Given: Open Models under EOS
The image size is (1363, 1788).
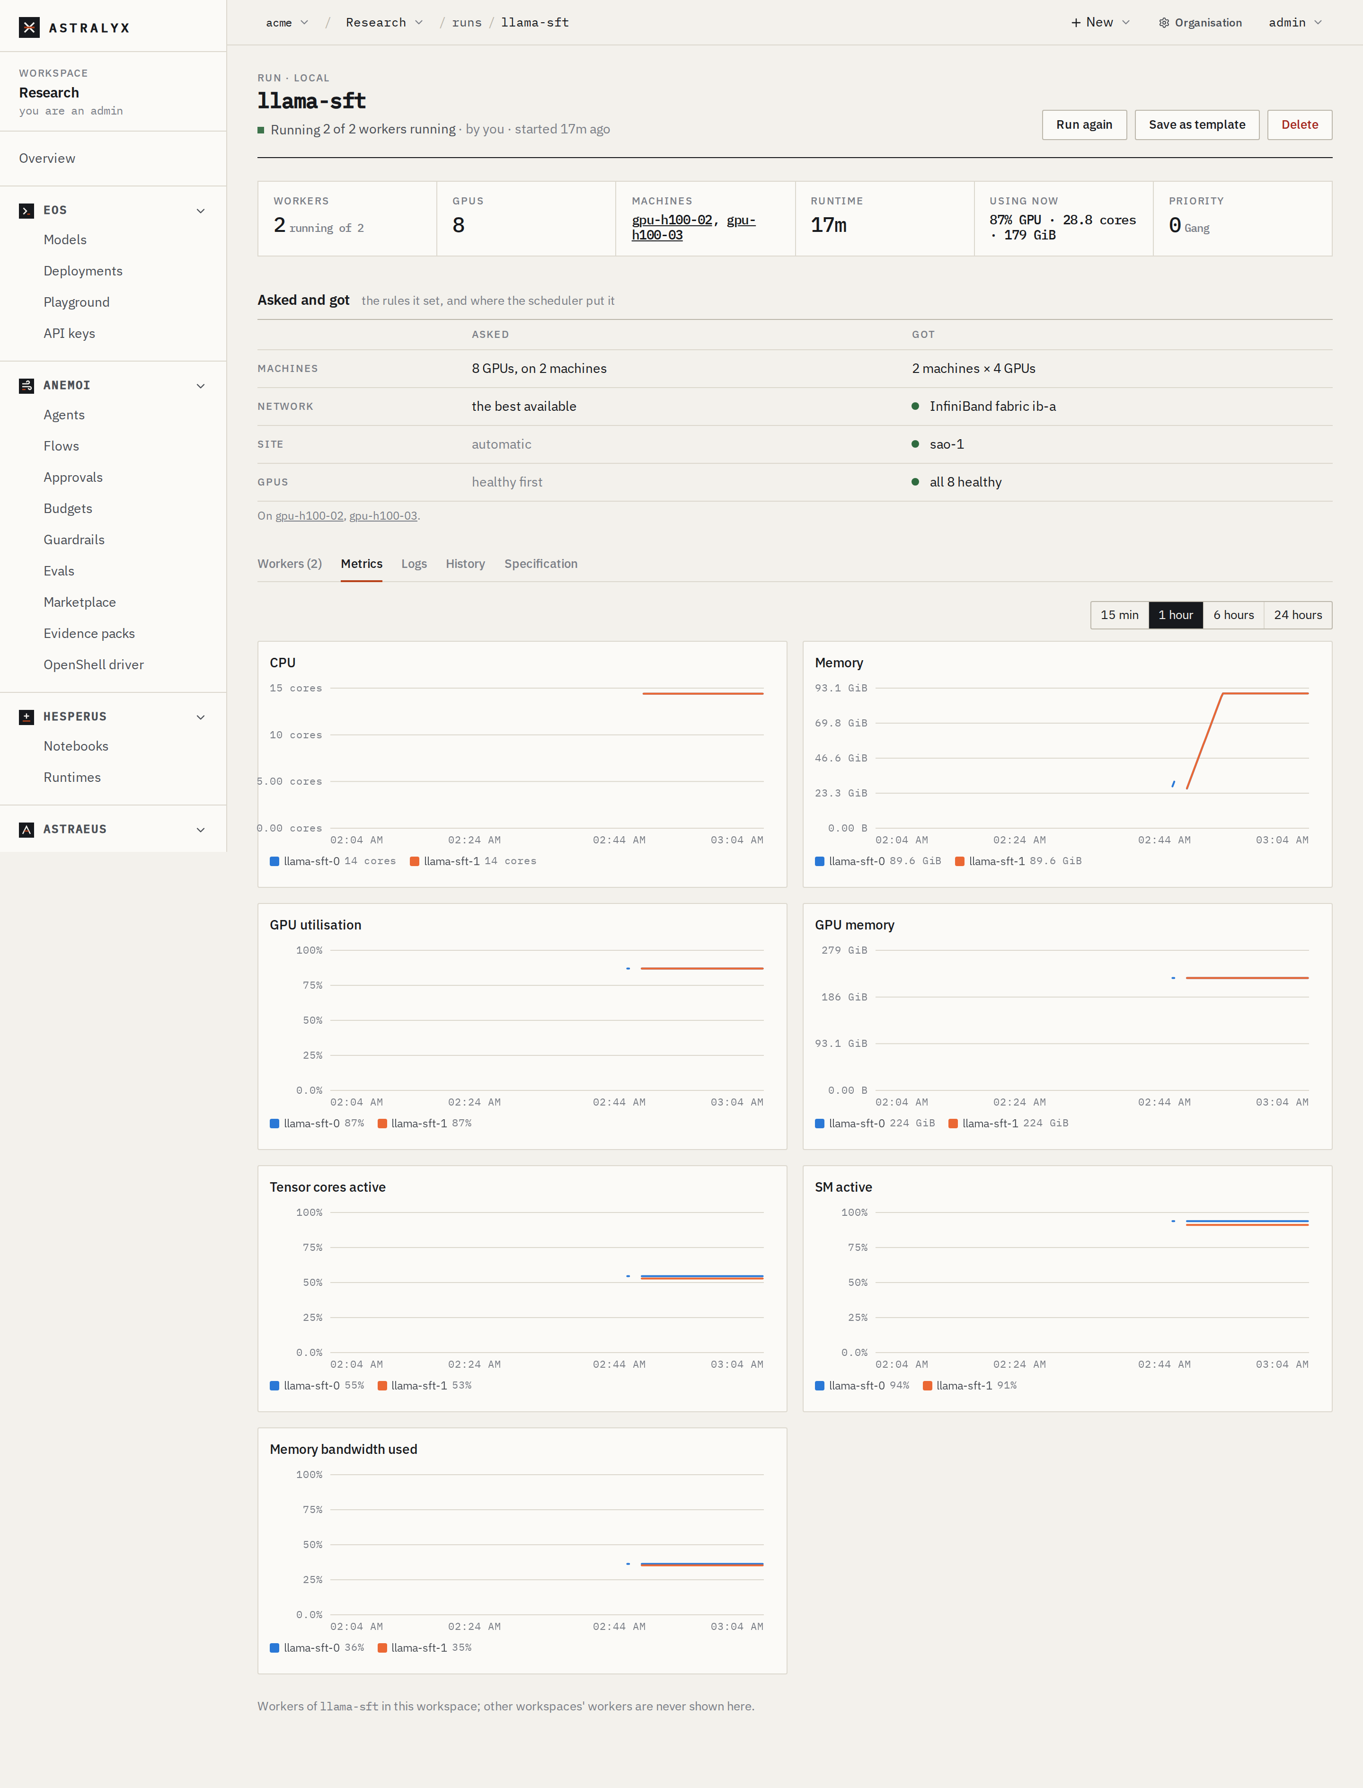Looking at the screenshot, I should click(65, 240).
